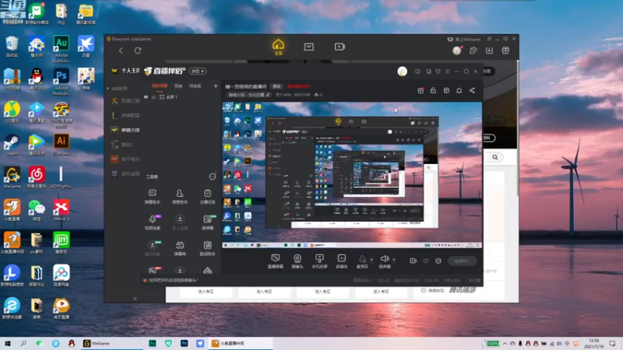Open 主播任务 tool
Image resolution: width=623 pixels, height=350 pixels.
click(207, 197)
